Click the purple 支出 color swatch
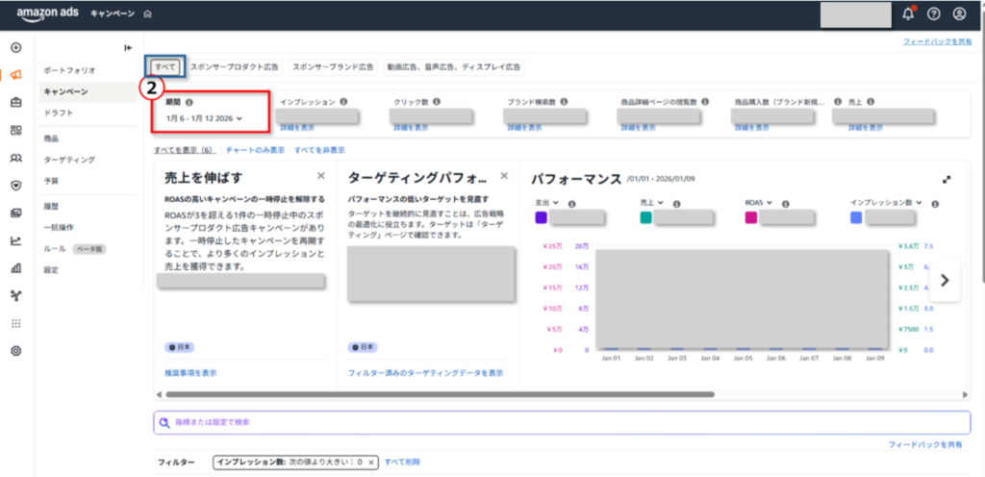The height and width of the screenshot is (477, 985). pyautogui.click(x=541, y=218)
